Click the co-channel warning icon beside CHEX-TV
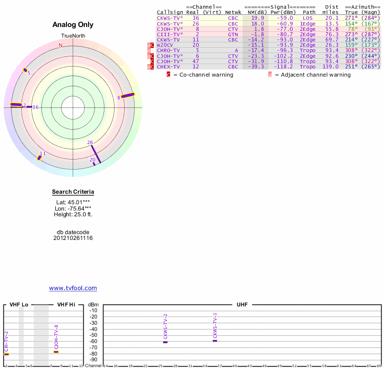Image resolution: width=385 pixels, height=370 pixels. (x=152, y=66)
